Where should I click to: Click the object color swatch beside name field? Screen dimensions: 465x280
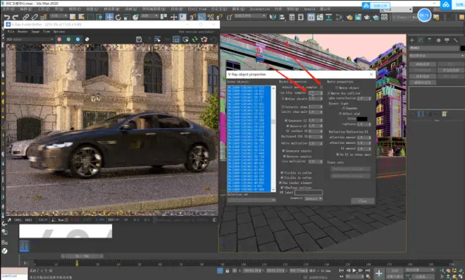pyautogui.click(x=462, y=48)
